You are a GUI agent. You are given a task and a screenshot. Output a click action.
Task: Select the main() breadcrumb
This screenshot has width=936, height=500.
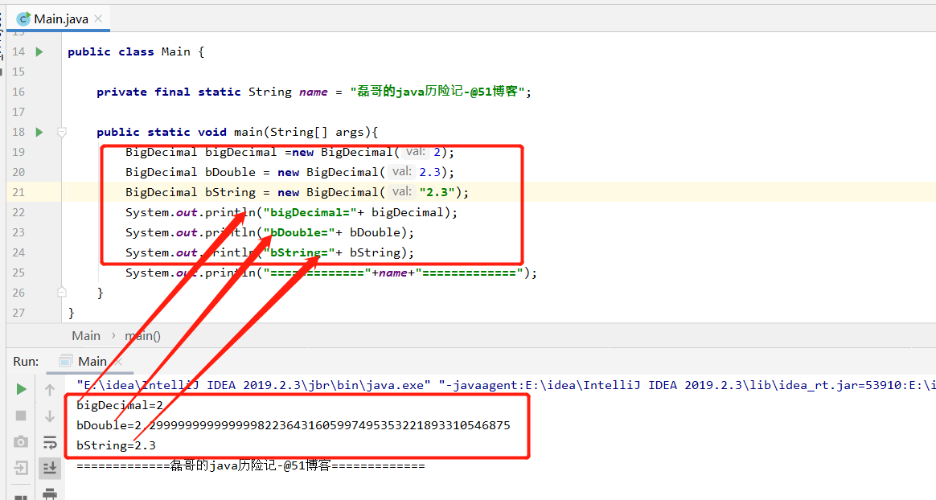click(x=142, y=336)
